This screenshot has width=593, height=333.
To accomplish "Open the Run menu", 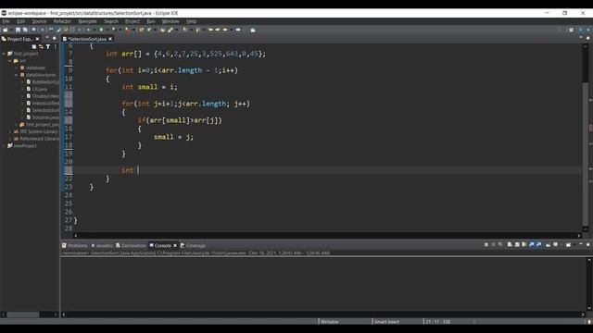I will coord(150,21).
